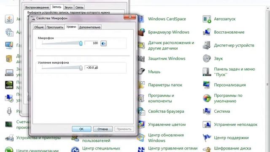The height and width of the screenshot is (152, 270).
Task: Open Управление цветом link
Action: click(x=167, y=125)
